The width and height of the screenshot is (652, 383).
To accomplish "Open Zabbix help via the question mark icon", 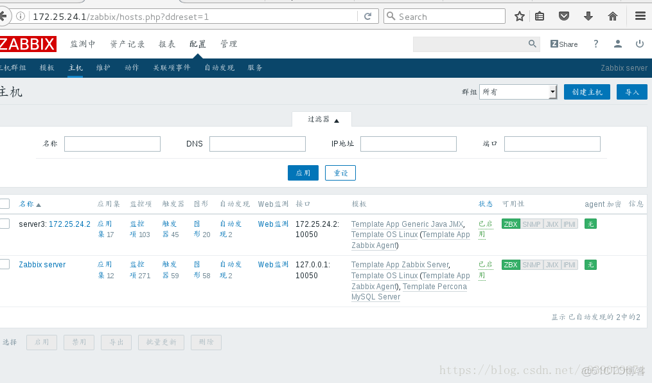I will [595, 44].
